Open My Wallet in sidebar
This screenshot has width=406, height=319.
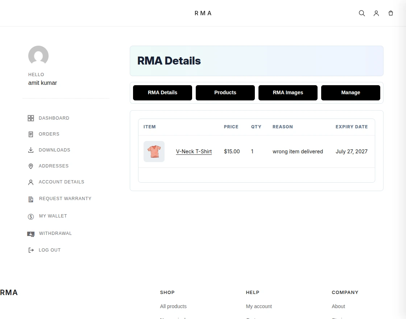tap(53, 216)
